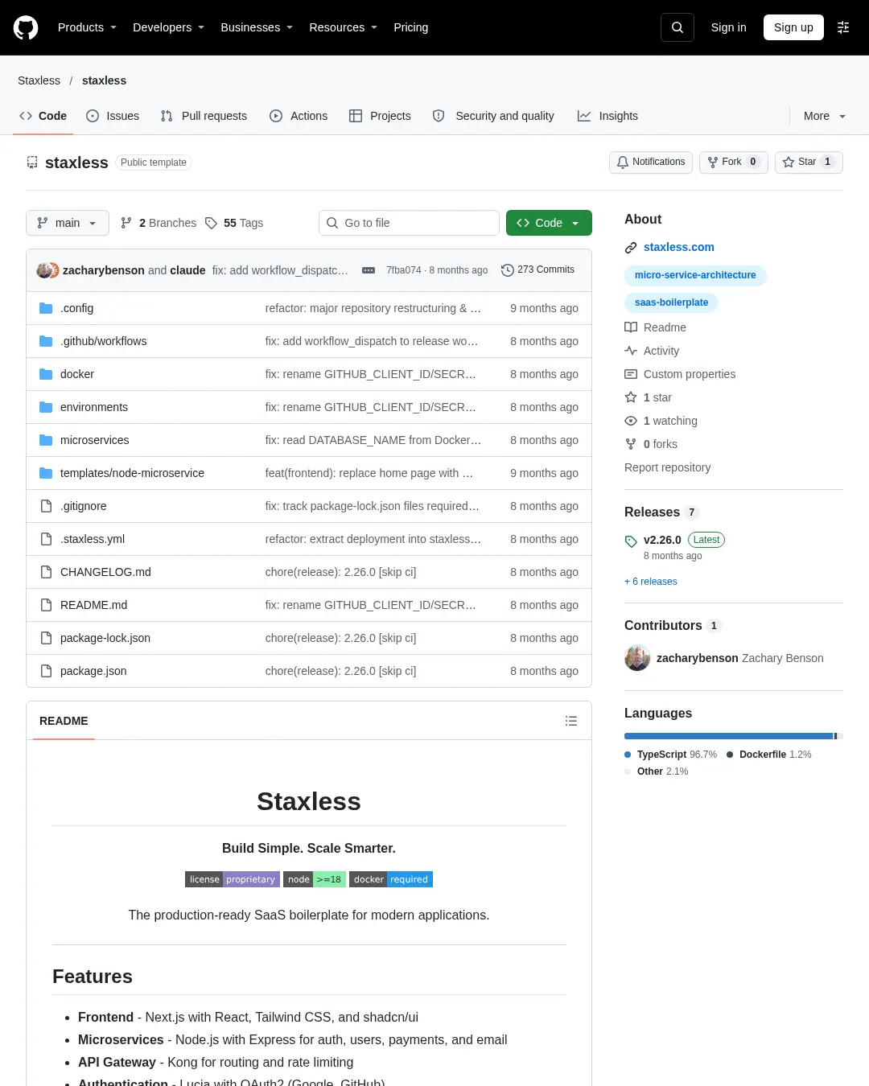Image resolution: width=869 pixels, height=1086 pixels.
Task: Open the Insights tab
Action: coord(607,116)
